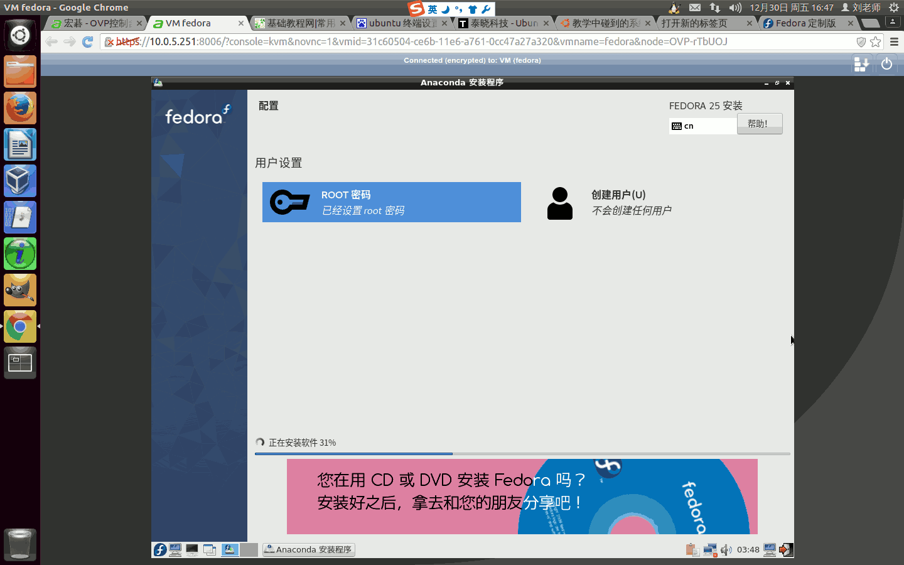This screenshot has height=565, width=904.
Task: Click the noVNC power button icon
Action: (886, 64)
